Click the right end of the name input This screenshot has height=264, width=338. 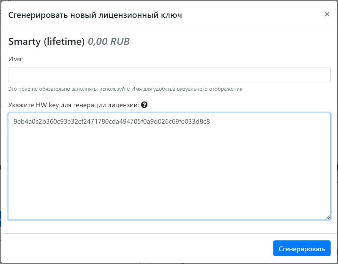(323, 75)
